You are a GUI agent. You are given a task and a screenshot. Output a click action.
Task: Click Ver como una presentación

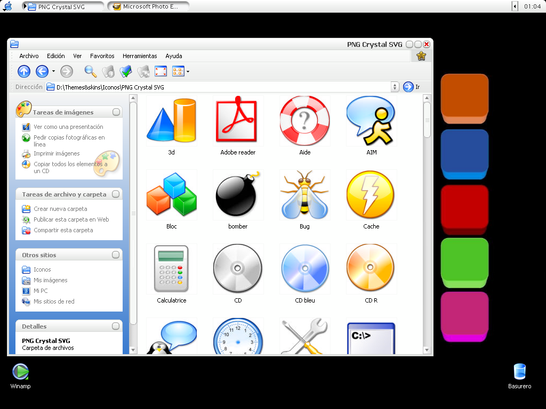pos(69,127)
